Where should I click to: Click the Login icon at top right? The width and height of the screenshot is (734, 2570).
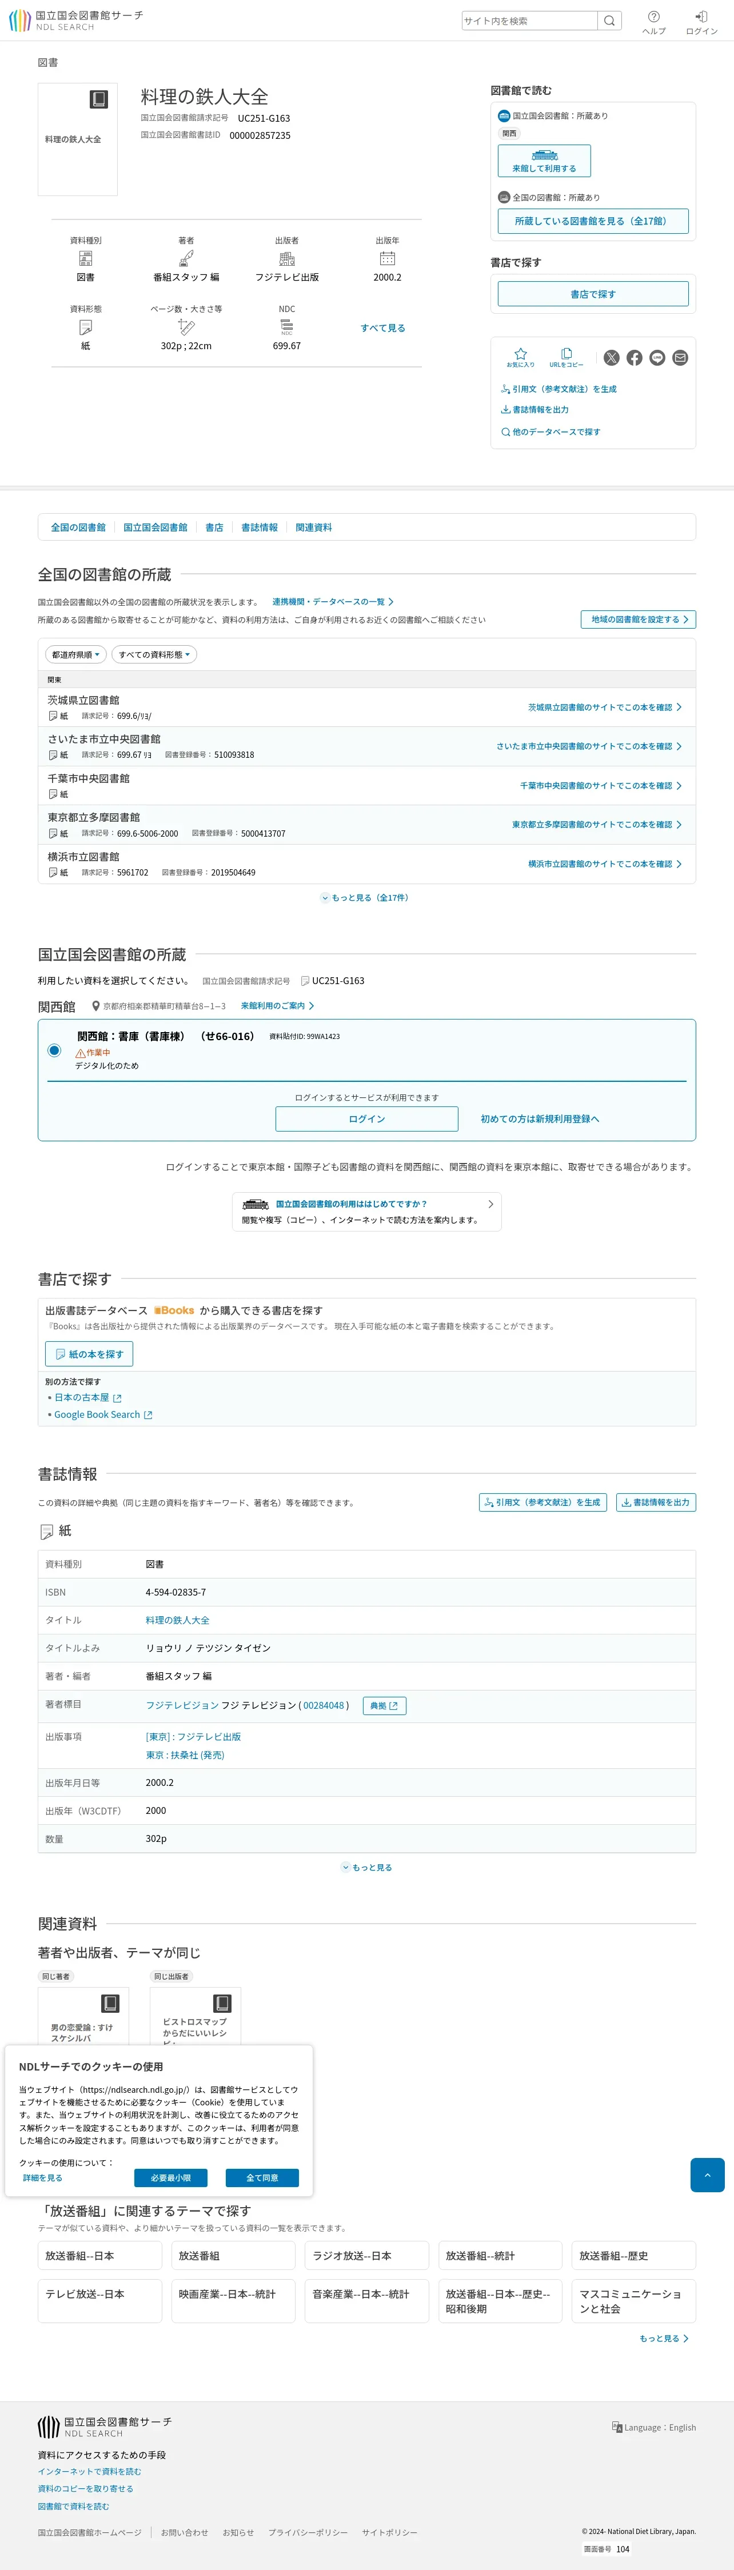tap(701, 22)
